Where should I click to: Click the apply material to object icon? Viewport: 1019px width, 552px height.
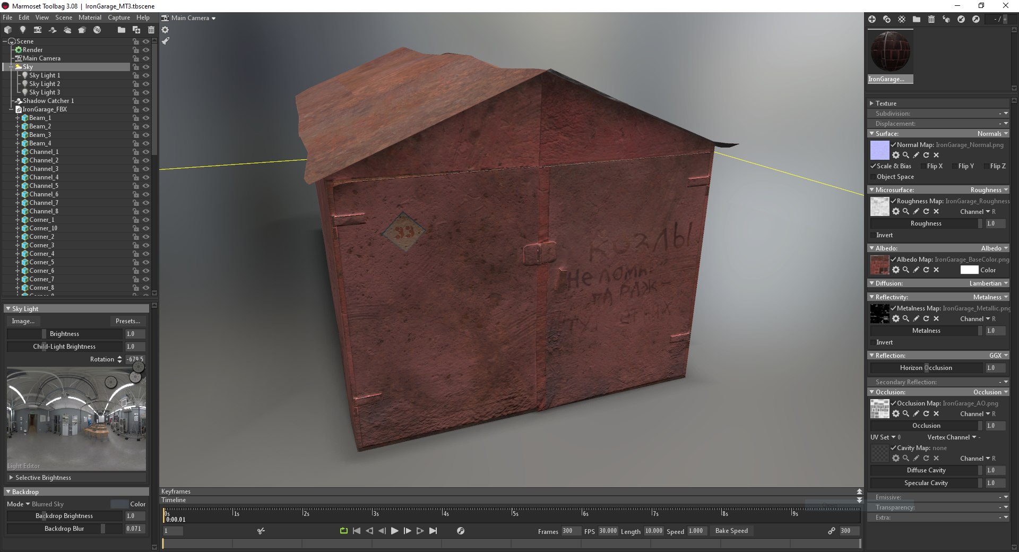[x=946, y=19]
